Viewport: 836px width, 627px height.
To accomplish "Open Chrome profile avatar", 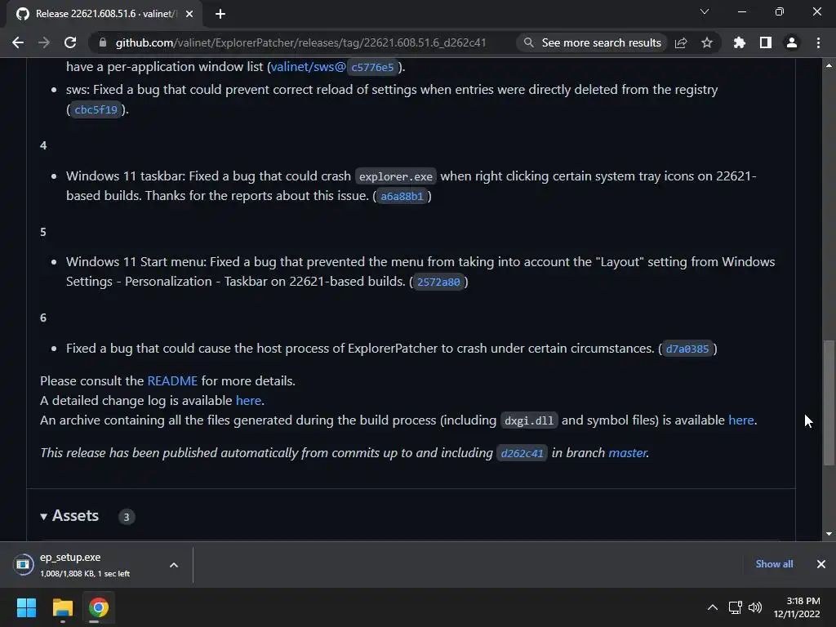I will (792, 42).
